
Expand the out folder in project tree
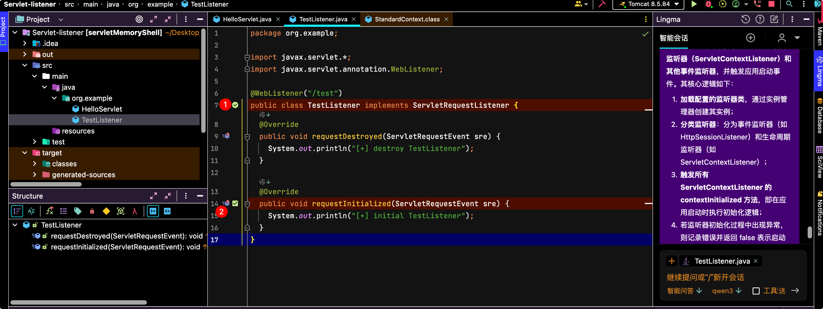click(x=25, y=54)
